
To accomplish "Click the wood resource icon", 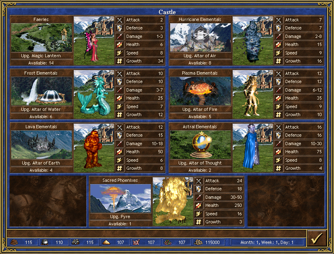I will click(x=15, y=242).
